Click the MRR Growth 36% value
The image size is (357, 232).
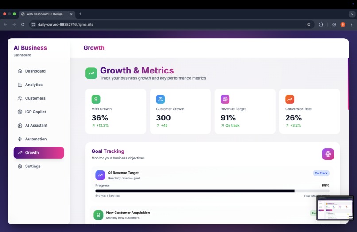click(100, 118)
